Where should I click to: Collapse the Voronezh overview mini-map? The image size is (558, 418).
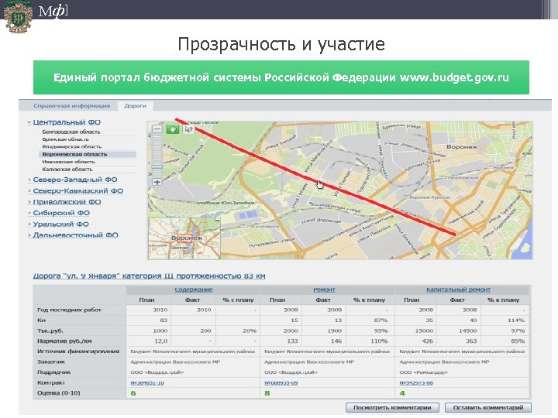coord(217,220)
